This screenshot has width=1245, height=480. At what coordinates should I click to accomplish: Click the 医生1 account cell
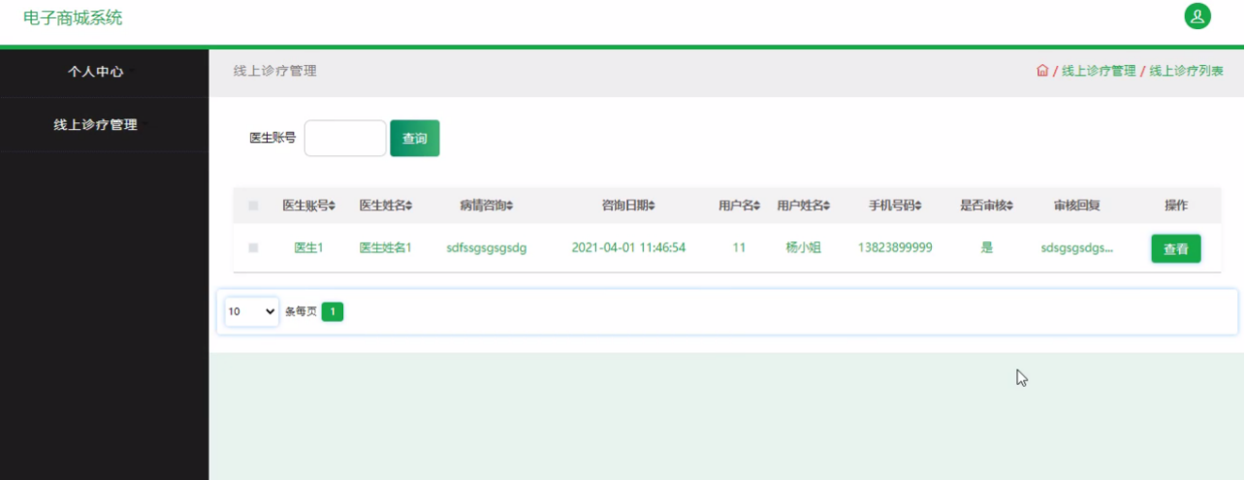308,248
